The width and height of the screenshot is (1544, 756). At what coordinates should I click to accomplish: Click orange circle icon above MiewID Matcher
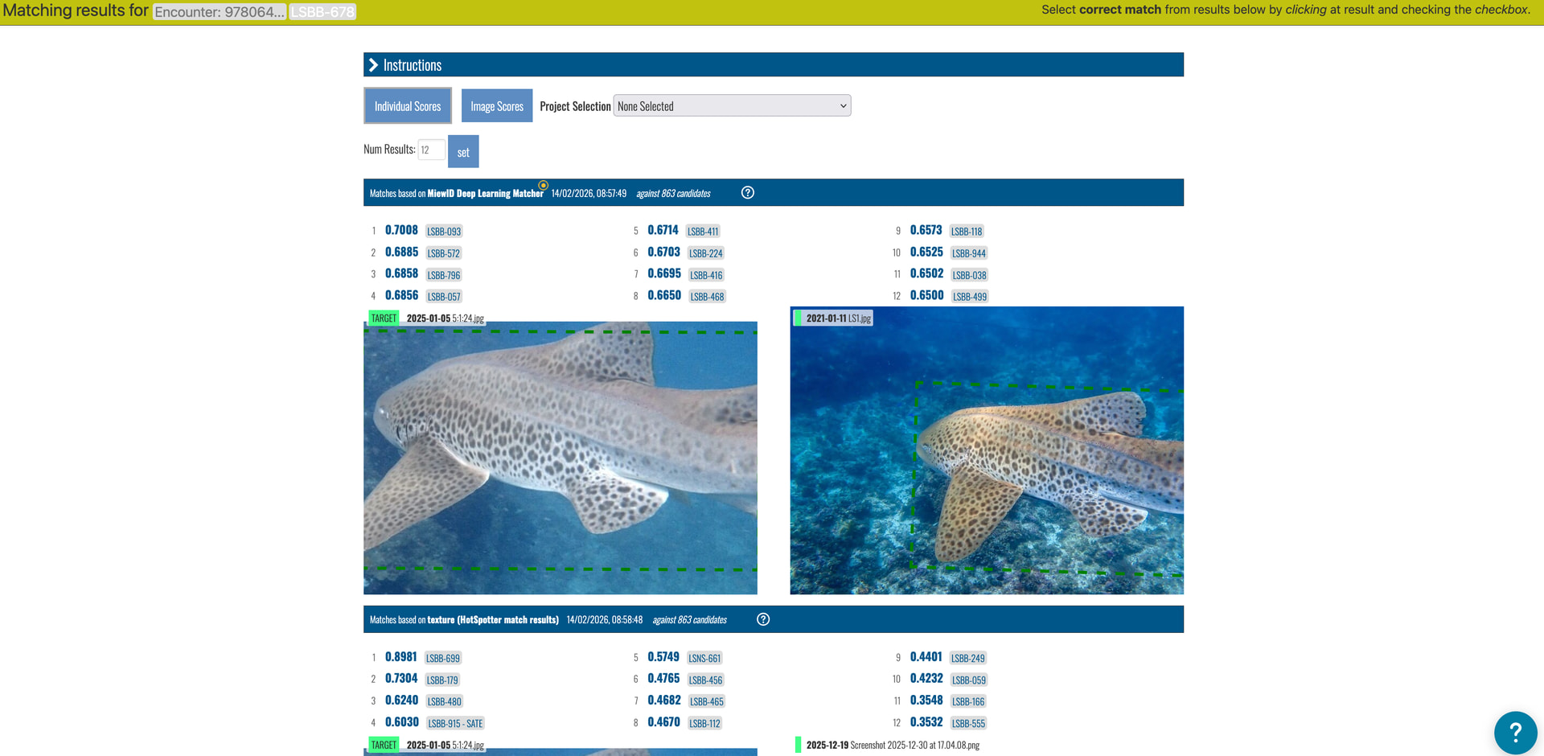coord(544,185)
